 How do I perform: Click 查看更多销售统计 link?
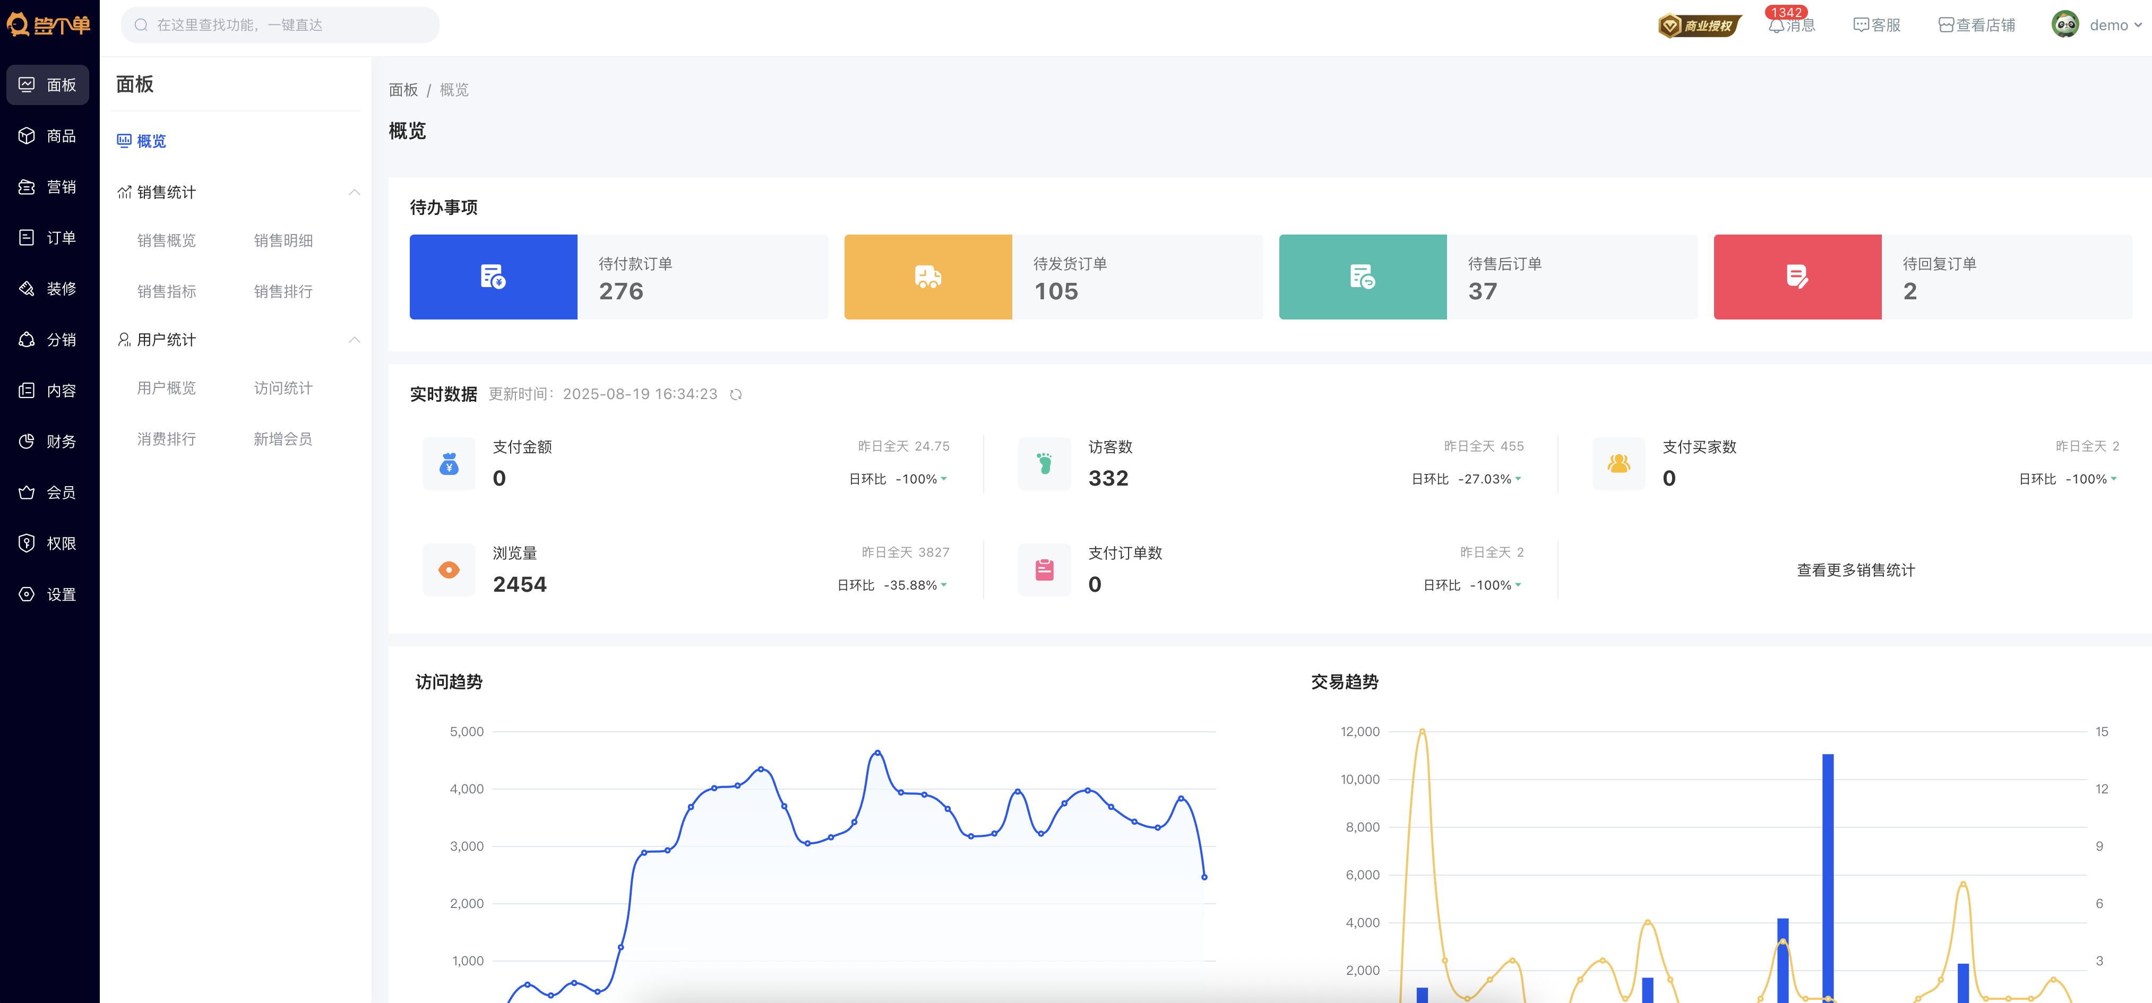1855,570
